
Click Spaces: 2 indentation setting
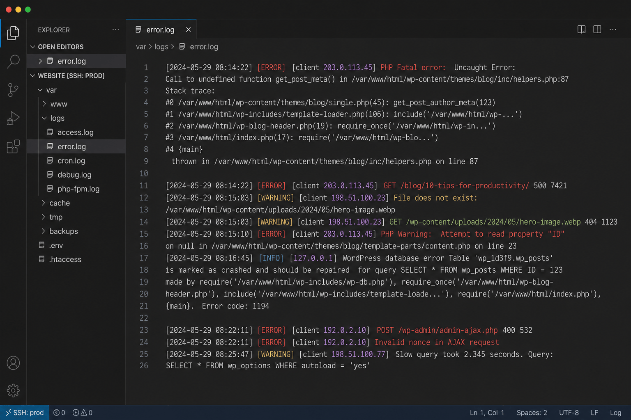pos(532,413)
